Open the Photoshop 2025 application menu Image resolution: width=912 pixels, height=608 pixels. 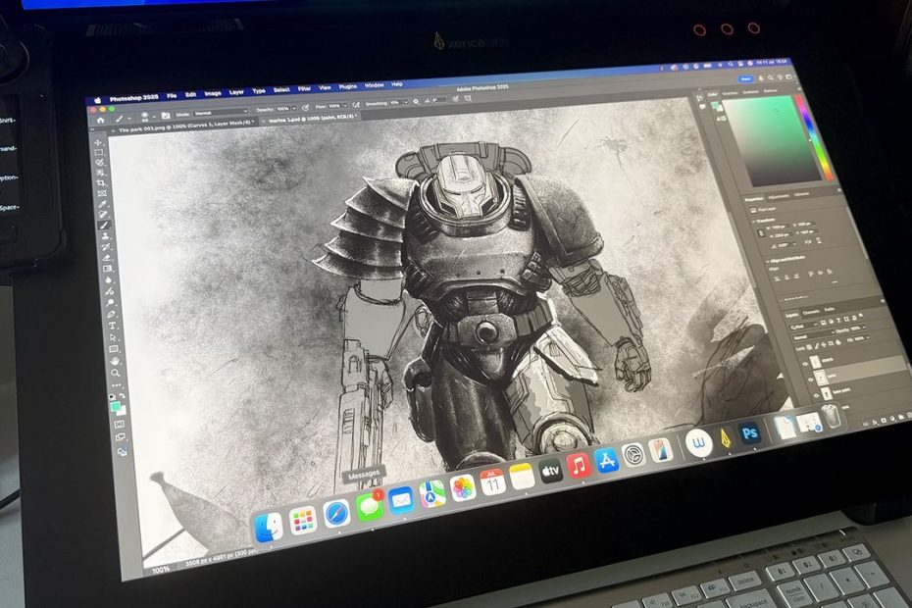pyautogui.click(x=133, y=98)
